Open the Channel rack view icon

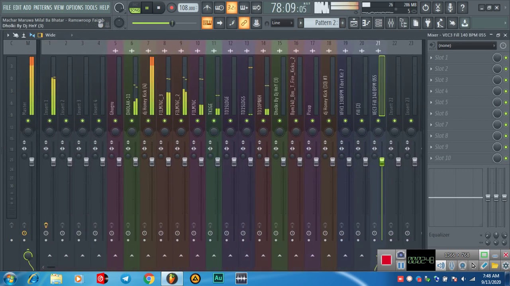pyautogui.click(x=379, y=23)
